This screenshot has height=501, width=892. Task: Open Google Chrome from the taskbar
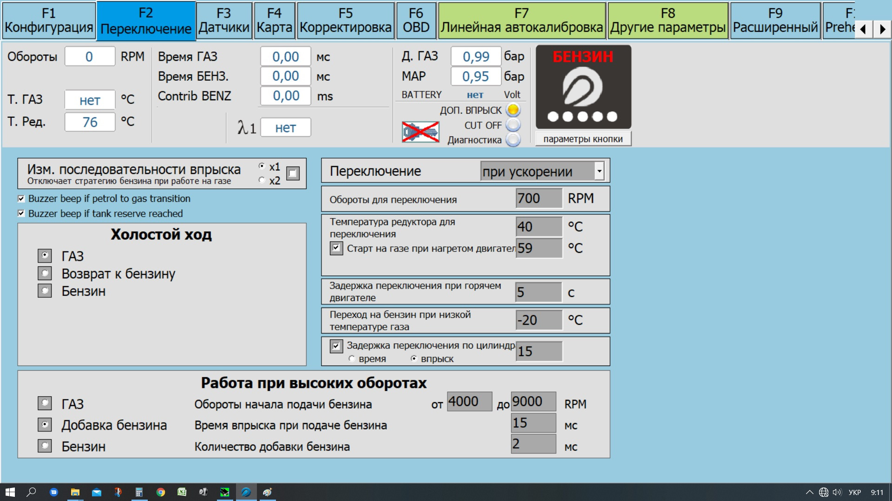[x=160, y=492]
